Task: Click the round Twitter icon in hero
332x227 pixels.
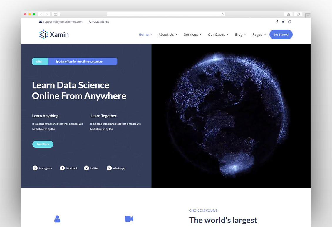Action: (x=86, y=168)
